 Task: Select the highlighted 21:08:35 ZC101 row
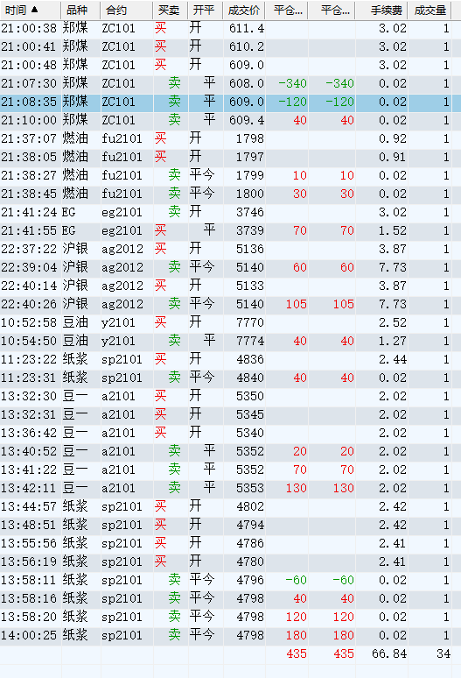231,102
